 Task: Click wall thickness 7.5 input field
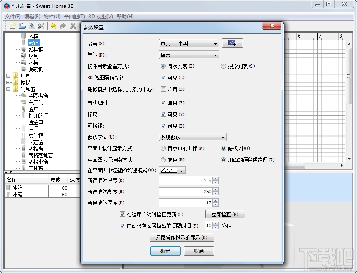click(186, 180)
